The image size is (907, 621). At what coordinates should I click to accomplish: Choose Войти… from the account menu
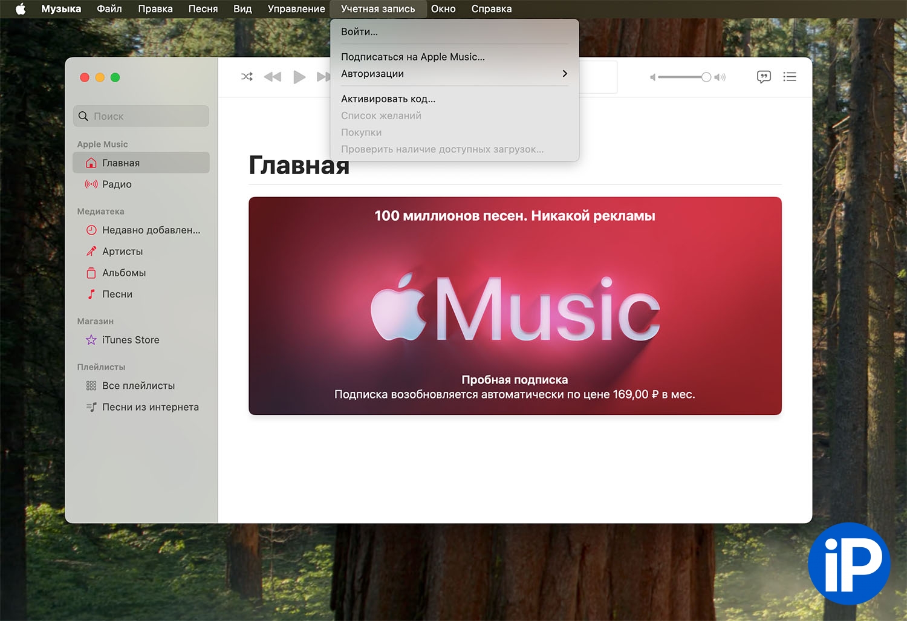[455, 31]
